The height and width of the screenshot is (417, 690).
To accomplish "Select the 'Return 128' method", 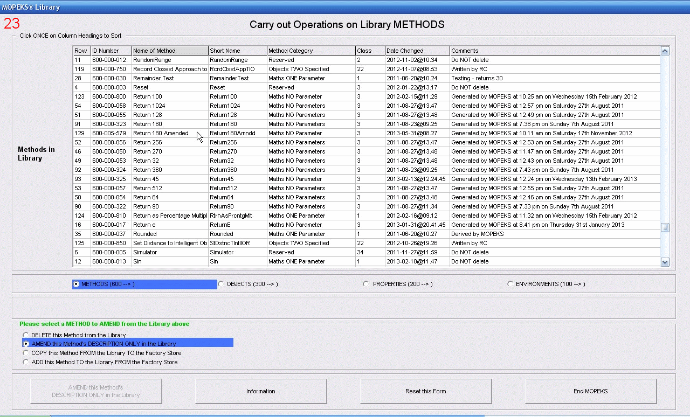I will pos(147,115).
